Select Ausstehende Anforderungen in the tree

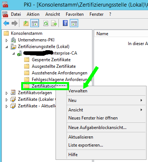pyautogui.click(x=60, y=73)
